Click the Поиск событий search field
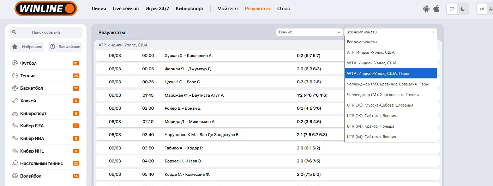This screenshot has width=493, height=186. (x=46, y=32)
